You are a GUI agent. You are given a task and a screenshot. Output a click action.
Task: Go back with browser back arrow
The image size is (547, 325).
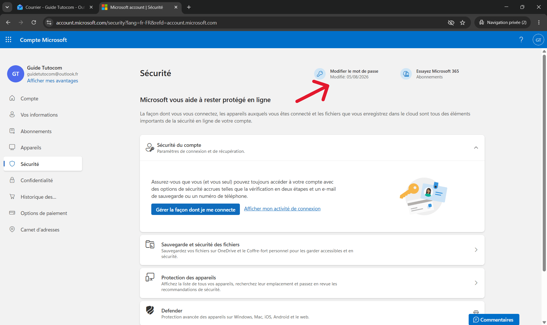click(x=8, y=23)
